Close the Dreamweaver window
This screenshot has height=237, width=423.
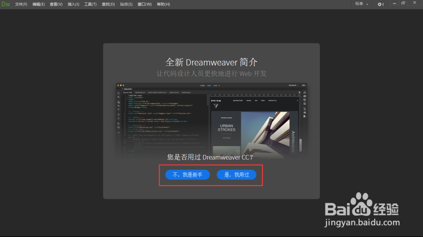(415, 3)
